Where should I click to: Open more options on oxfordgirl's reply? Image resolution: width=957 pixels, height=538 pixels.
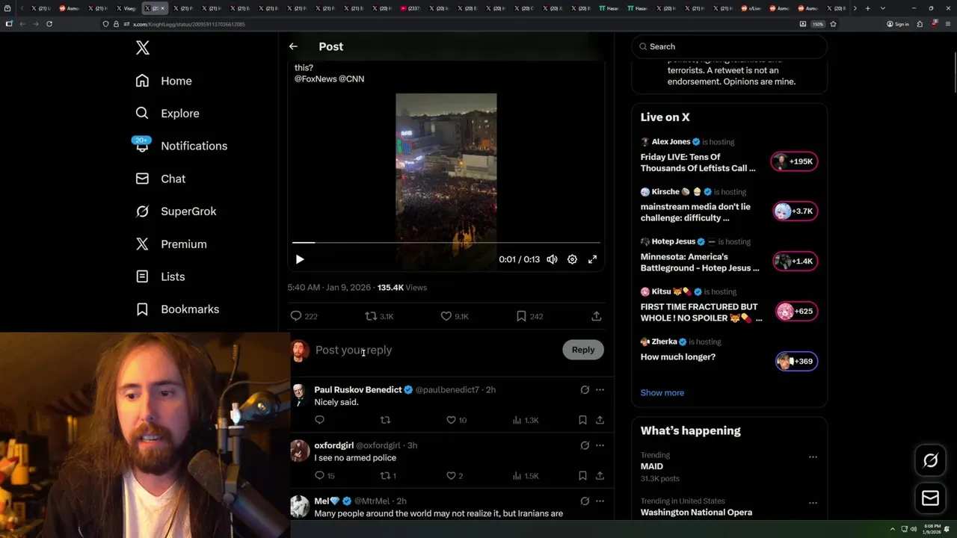click(x=600, y=445)
